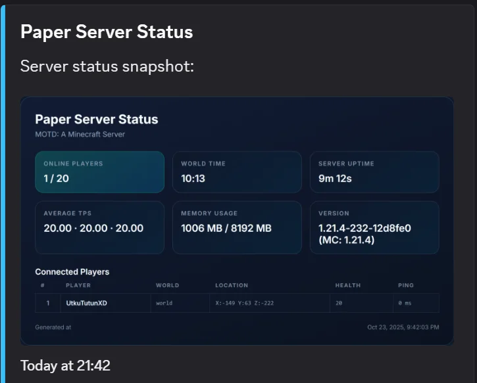Click the "PING" column header
This screenshot has height=383, width=477.
click(406, 285)
